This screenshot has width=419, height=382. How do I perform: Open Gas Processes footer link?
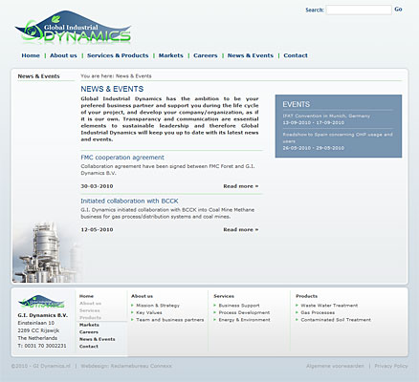[x=318, y=312]
